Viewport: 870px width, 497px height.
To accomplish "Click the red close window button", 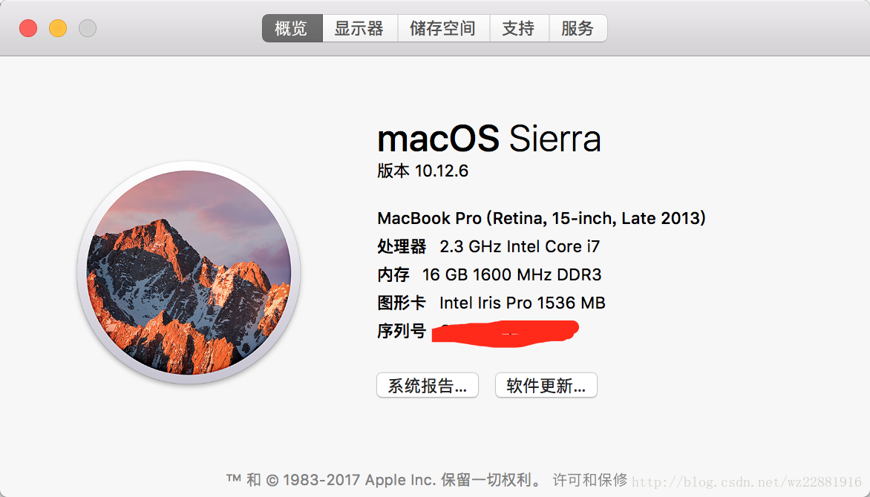I will (28, 28).
